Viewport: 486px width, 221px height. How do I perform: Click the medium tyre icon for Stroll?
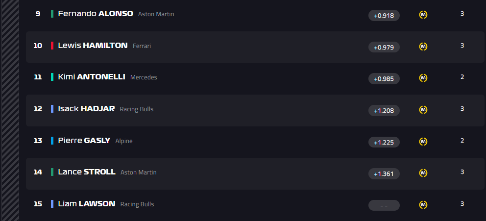point(423,173)
